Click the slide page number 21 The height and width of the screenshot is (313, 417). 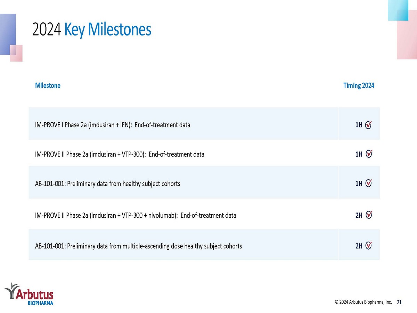[x=399, y=302]
